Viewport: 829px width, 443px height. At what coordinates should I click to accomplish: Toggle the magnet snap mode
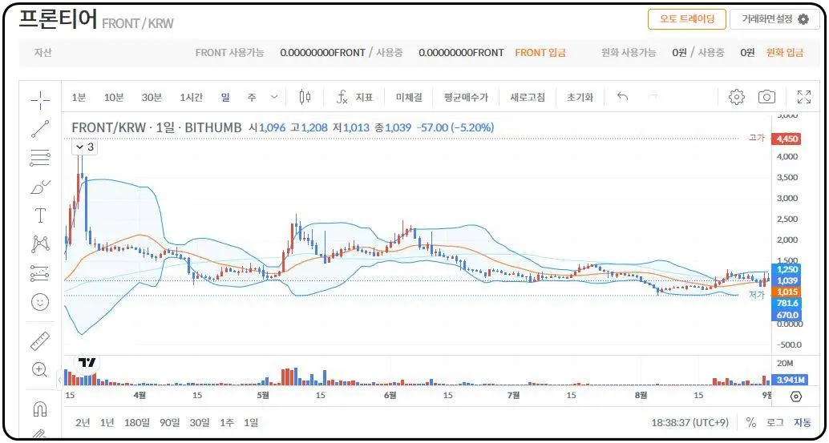pyautogui.click(x=40, y=409)
